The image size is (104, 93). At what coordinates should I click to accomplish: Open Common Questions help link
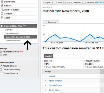pyautogui.click(x=10, y=73)
